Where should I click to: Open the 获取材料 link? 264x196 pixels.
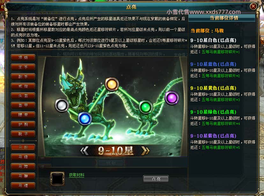[x=77, y=175]
